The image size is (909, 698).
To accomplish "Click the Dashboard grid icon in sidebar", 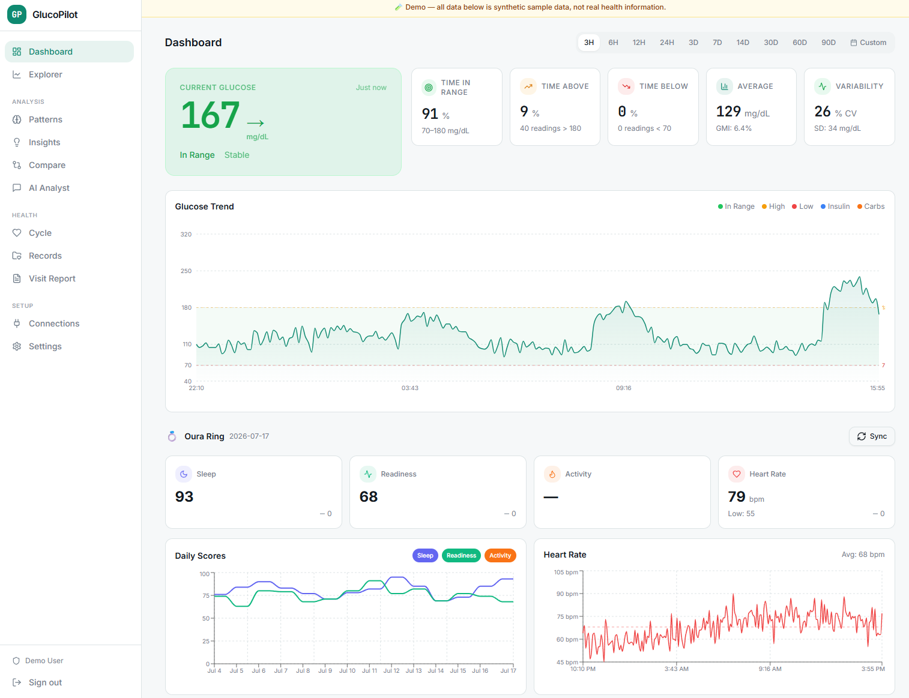I will point(17,52).
